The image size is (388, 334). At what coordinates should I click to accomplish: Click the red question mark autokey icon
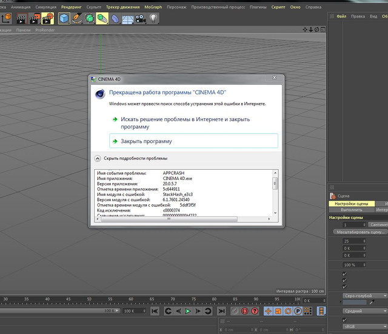[255, 311]
